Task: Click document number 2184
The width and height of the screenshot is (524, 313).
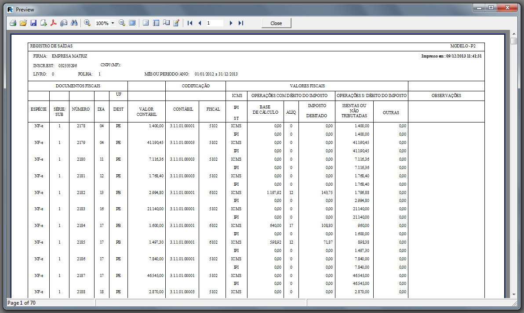Action: point(81,226)
